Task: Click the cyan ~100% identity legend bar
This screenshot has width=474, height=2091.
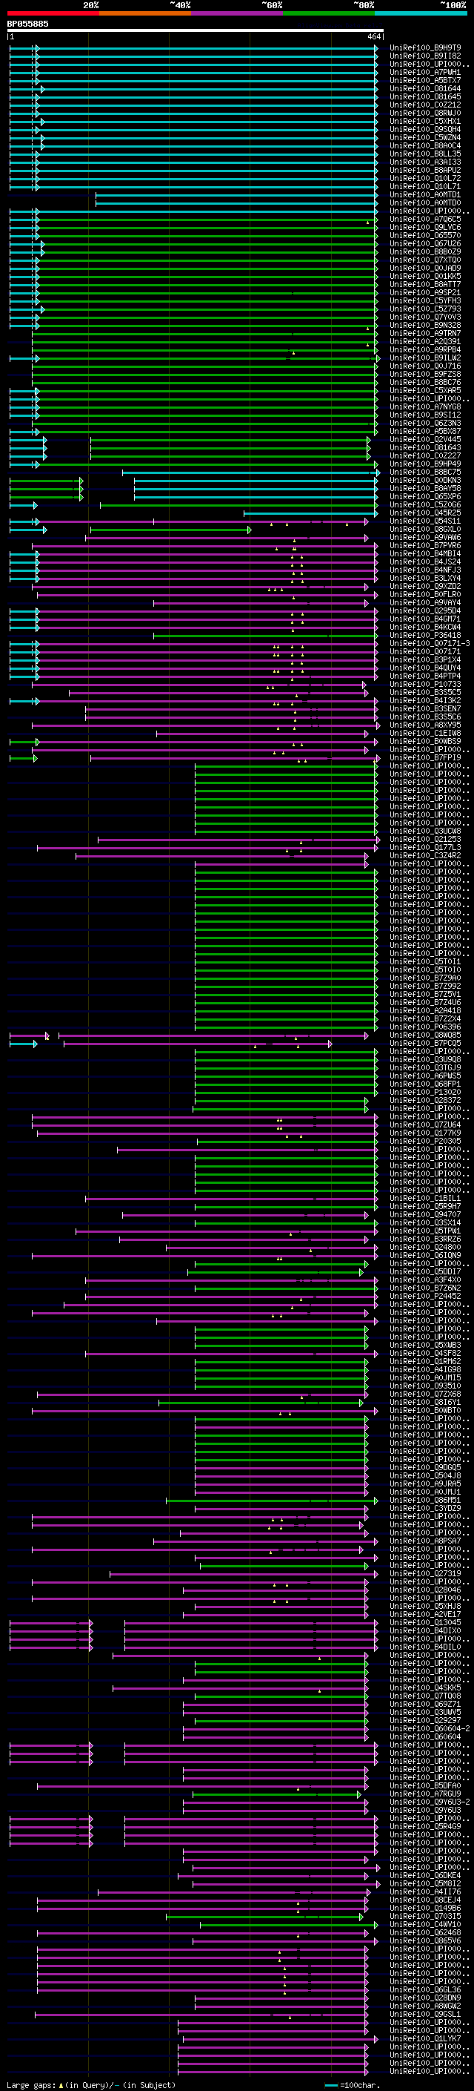Action: coord(421,13)
